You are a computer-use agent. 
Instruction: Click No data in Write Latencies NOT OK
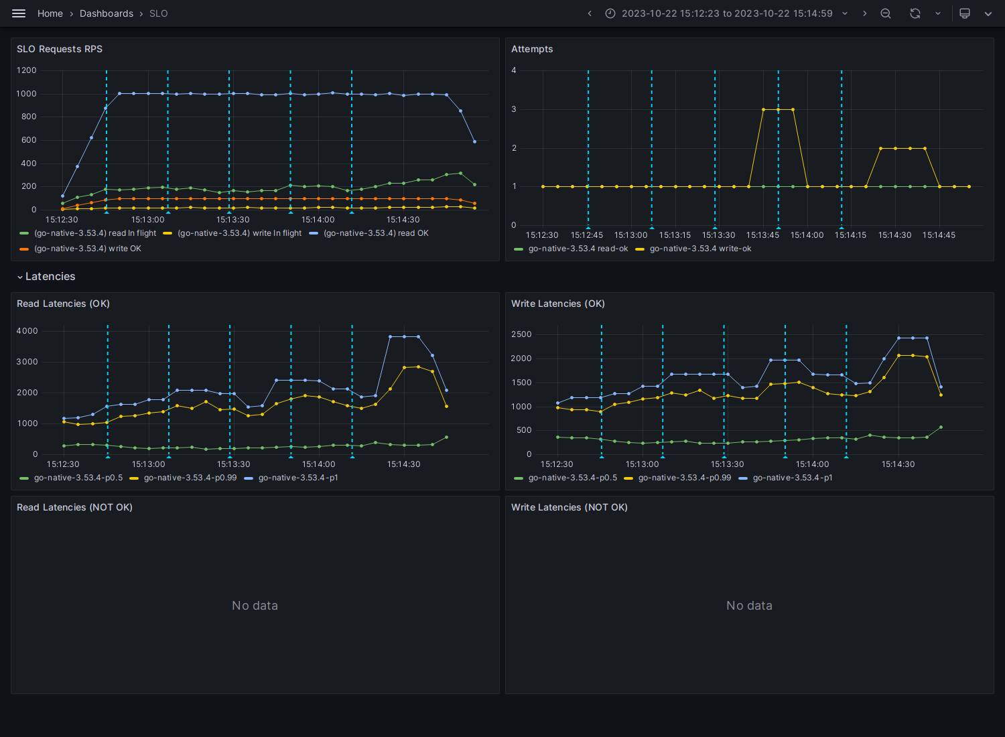pos(749,606)
